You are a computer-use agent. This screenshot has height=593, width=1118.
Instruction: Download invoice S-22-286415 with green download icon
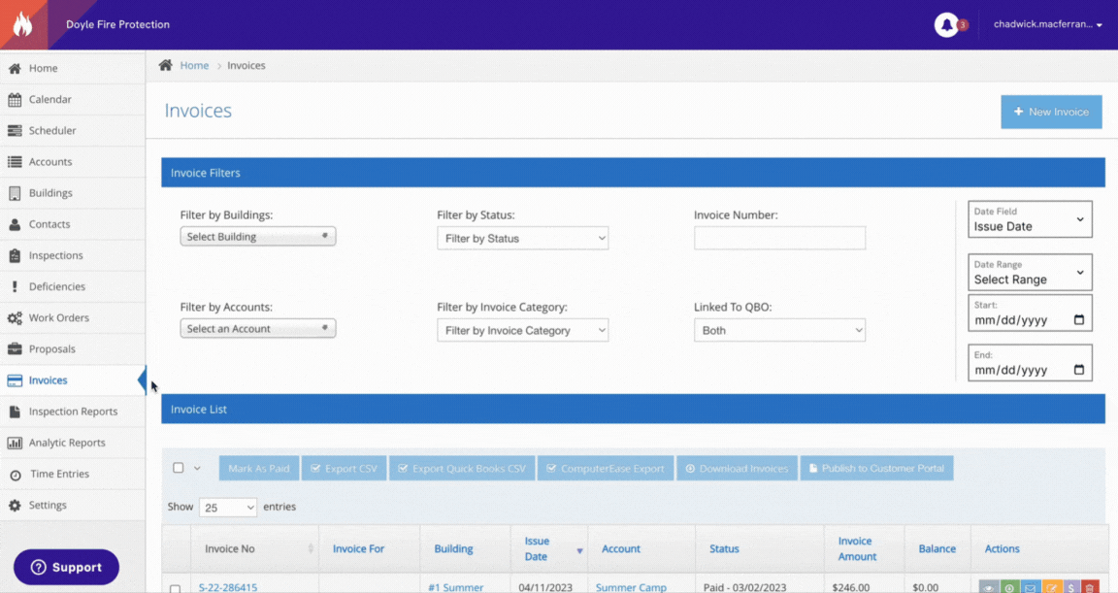[1009, 587]
